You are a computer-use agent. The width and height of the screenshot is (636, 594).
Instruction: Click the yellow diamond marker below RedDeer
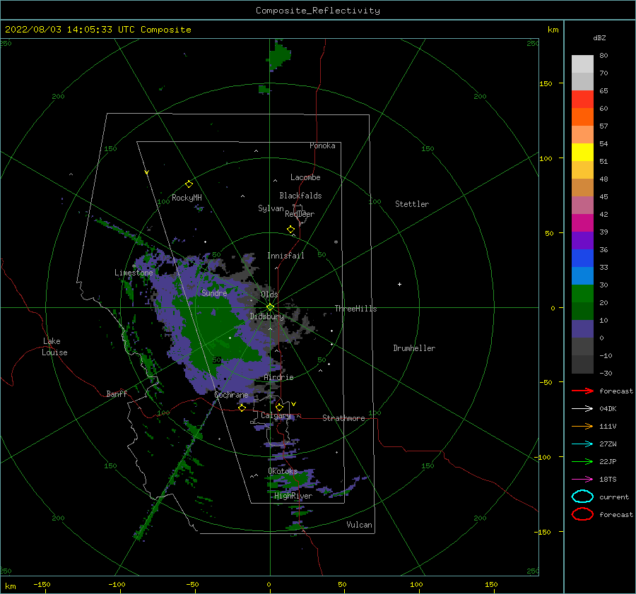(x=290, y=230)
